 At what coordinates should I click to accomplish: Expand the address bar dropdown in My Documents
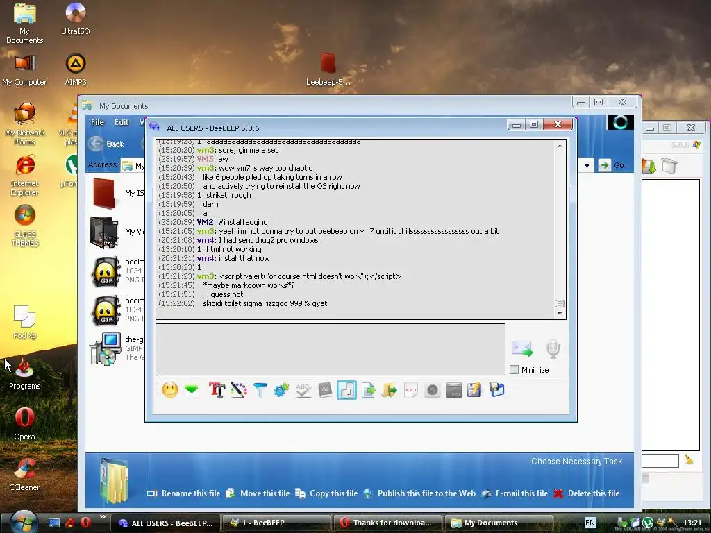(587, 165)
